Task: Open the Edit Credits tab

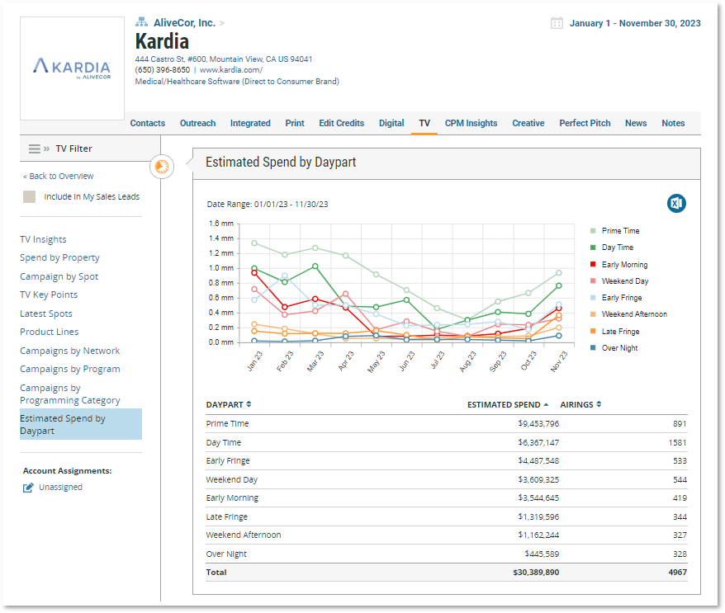Action: 342,123
